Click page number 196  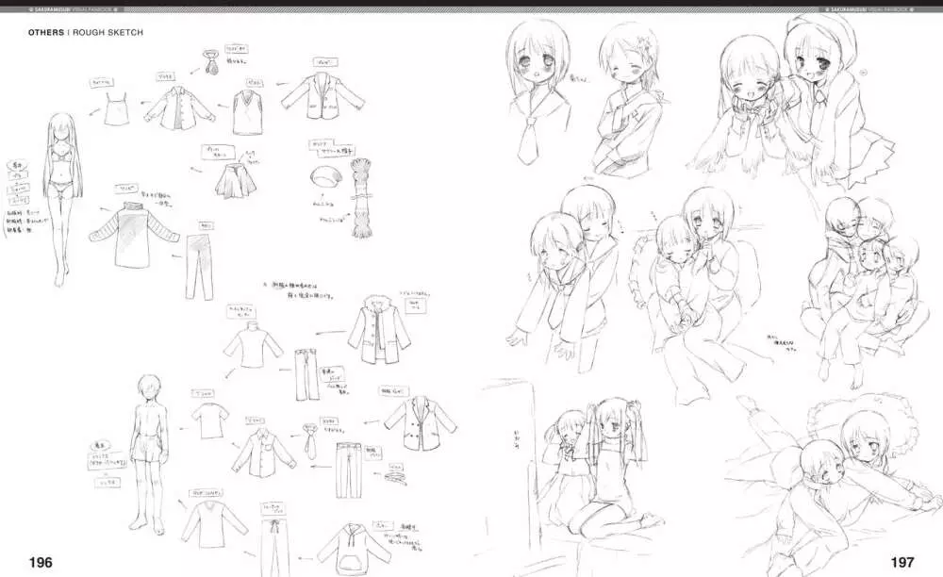(41, 563)
